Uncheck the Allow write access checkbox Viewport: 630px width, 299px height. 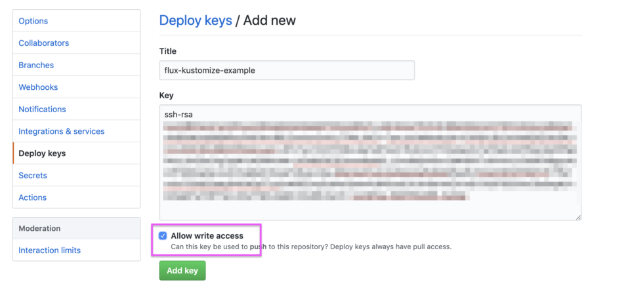pyautogui.click(x=163, y=236)
